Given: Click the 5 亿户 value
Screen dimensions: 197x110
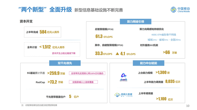Looking at the screenshot, I should pyautogui.click(x=74, y=97).
